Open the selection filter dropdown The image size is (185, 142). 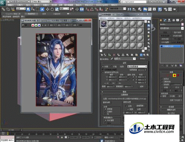tap(21, 9)
